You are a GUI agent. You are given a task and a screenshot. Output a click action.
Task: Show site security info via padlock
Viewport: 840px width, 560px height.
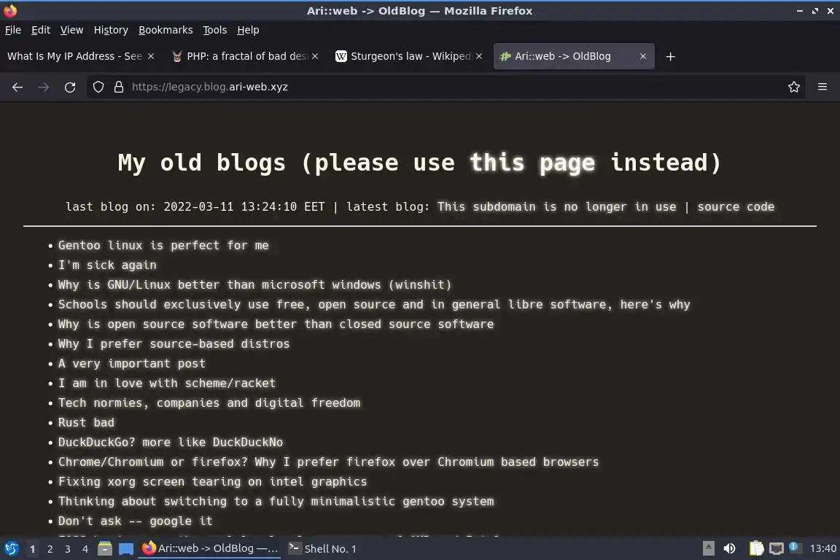(119, 87)
